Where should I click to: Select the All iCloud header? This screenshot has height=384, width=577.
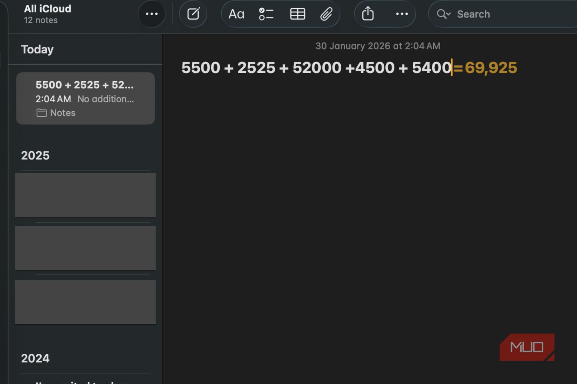47,8
